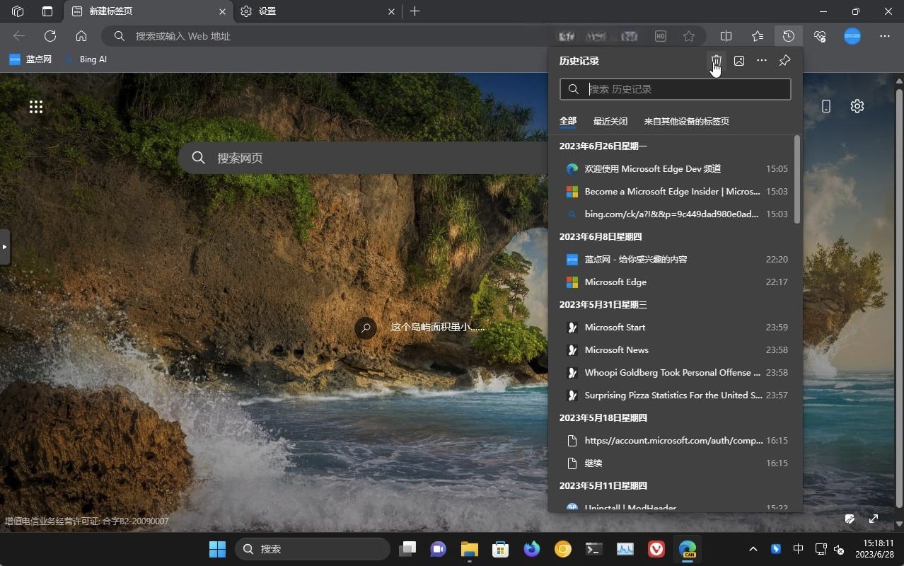This screenshot has width=904, height=566.
Task: Open history in full page view icon
Action: click(739, 61)
